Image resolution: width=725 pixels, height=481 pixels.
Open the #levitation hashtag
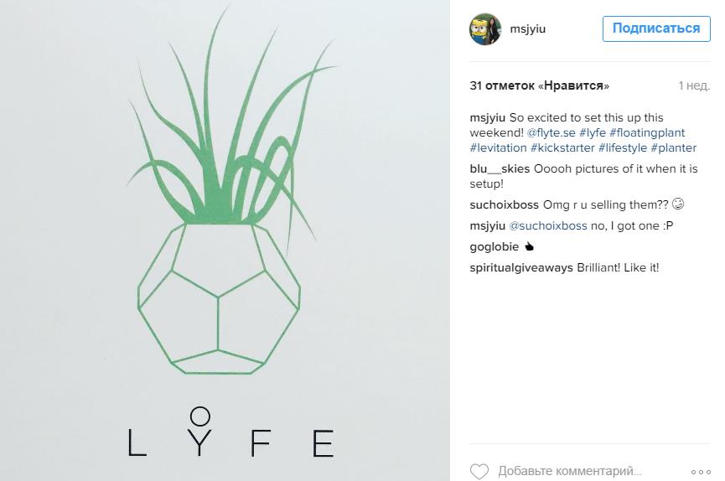tap(498, 148)
